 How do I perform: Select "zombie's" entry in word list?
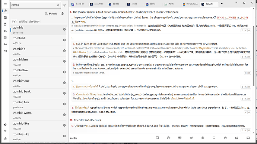tap(39, 51)
